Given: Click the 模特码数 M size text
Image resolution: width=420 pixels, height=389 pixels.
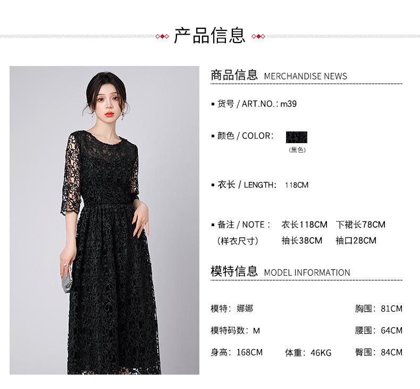Looking at the screenshot, I should (235, 330).
